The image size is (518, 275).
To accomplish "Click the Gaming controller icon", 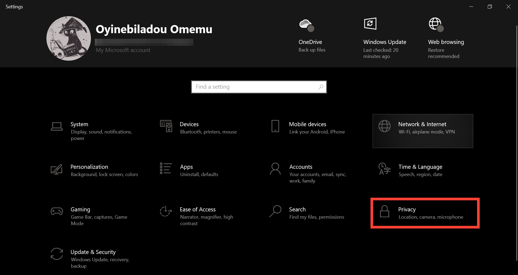I will tap(57, 211).
